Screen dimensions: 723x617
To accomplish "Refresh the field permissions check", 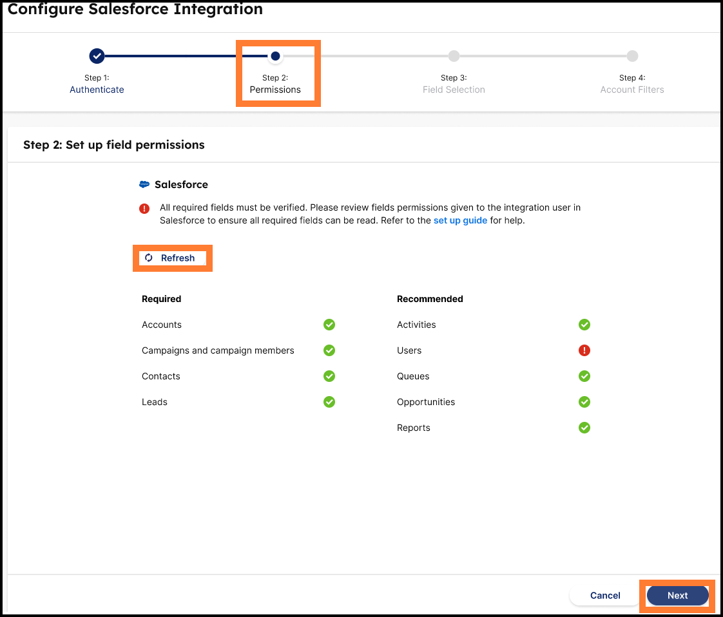I will tap(173, 258).
